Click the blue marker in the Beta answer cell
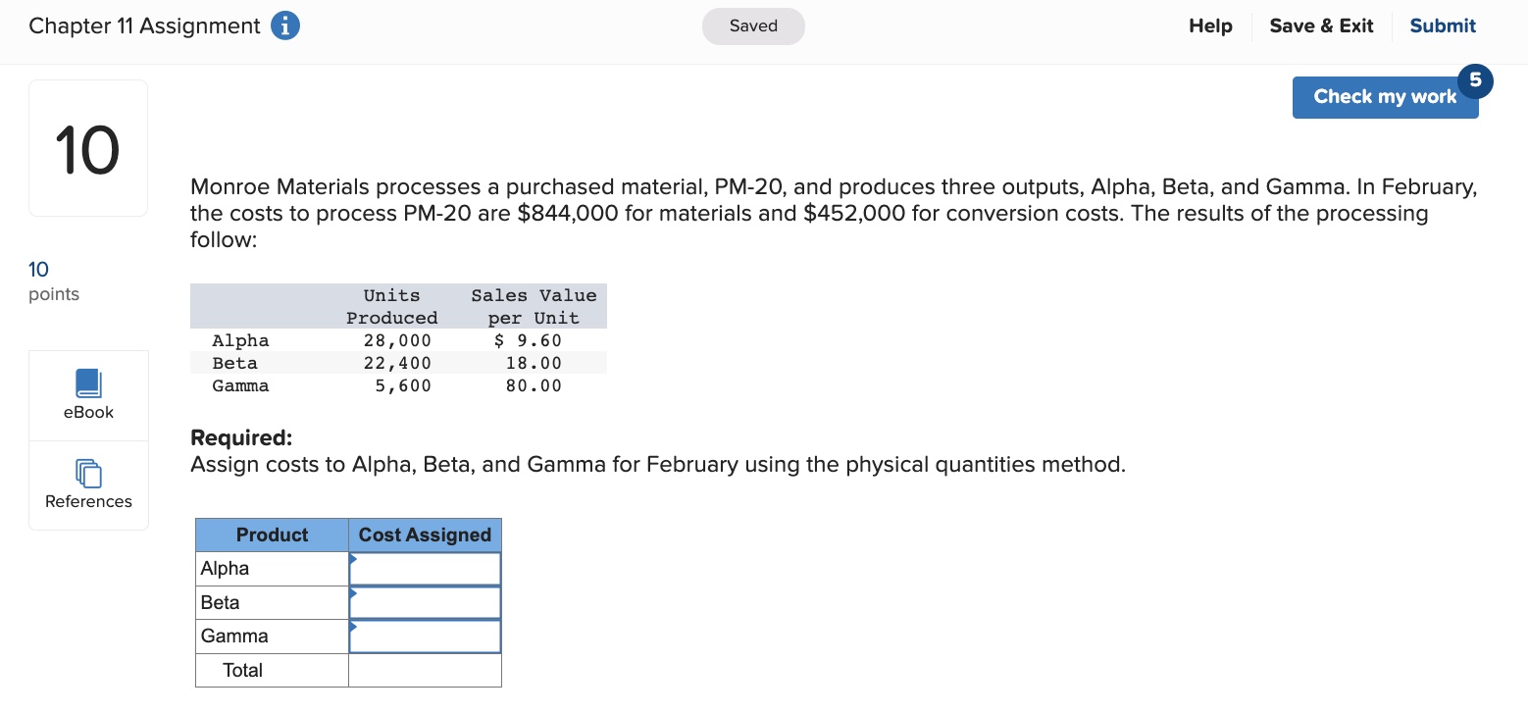 point(353,593)
